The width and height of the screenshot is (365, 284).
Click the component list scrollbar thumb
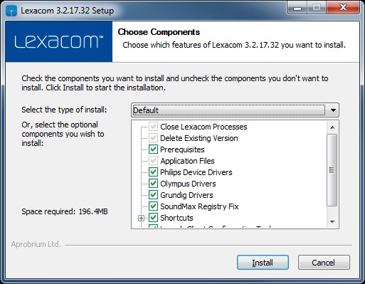(332, 170)
